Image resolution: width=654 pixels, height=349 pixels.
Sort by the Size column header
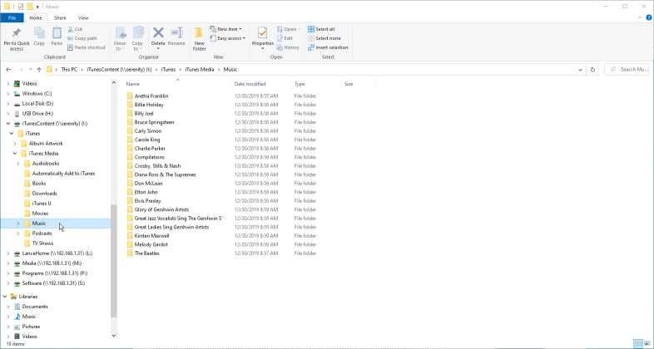358,84
